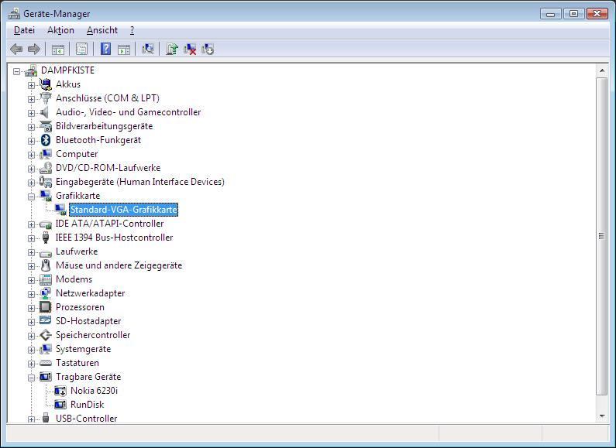Click the device icon next to RunDisk

(60, 404)
